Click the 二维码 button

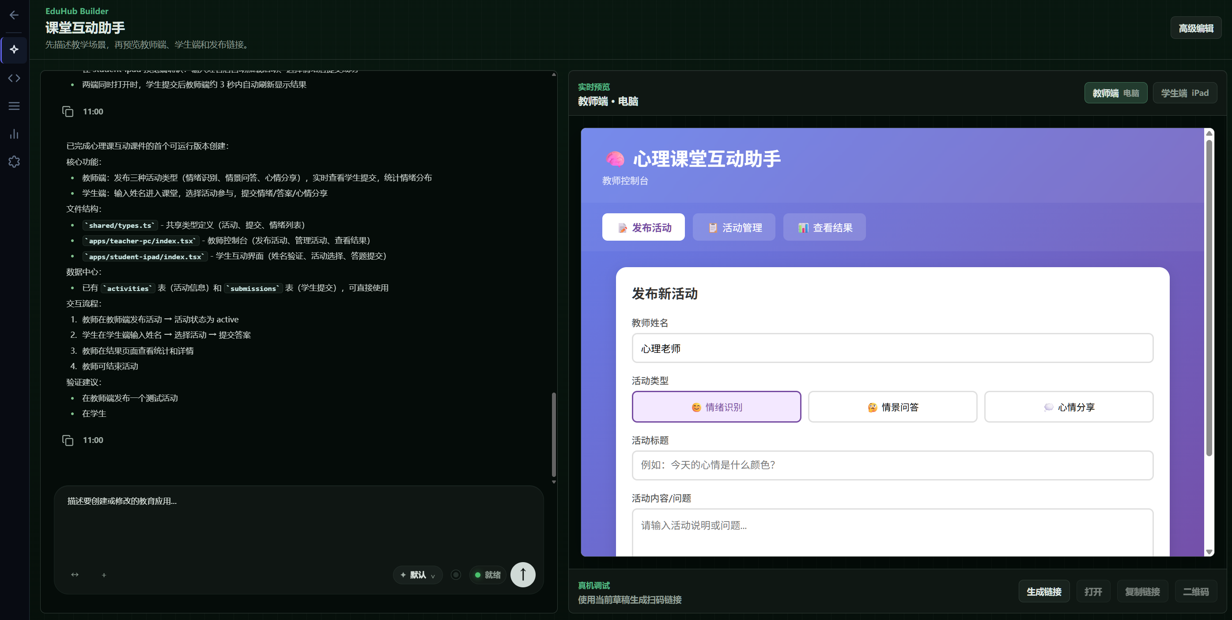click(x=1196, y=591)
